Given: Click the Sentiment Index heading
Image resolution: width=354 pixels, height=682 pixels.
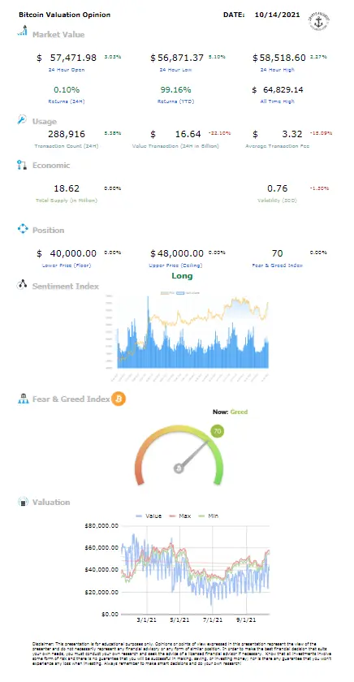Looking at the screenshot, I should click(66, 286).
